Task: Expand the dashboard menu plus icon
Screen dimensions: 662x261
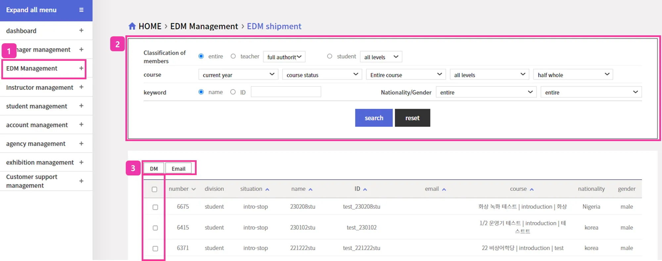Action: [x=81, y=30]
